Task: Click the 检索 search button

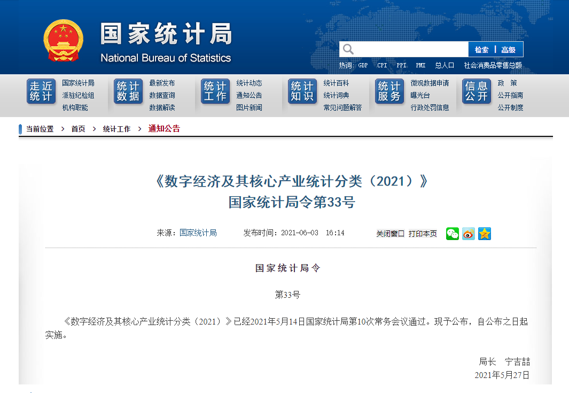Action: 482,49
